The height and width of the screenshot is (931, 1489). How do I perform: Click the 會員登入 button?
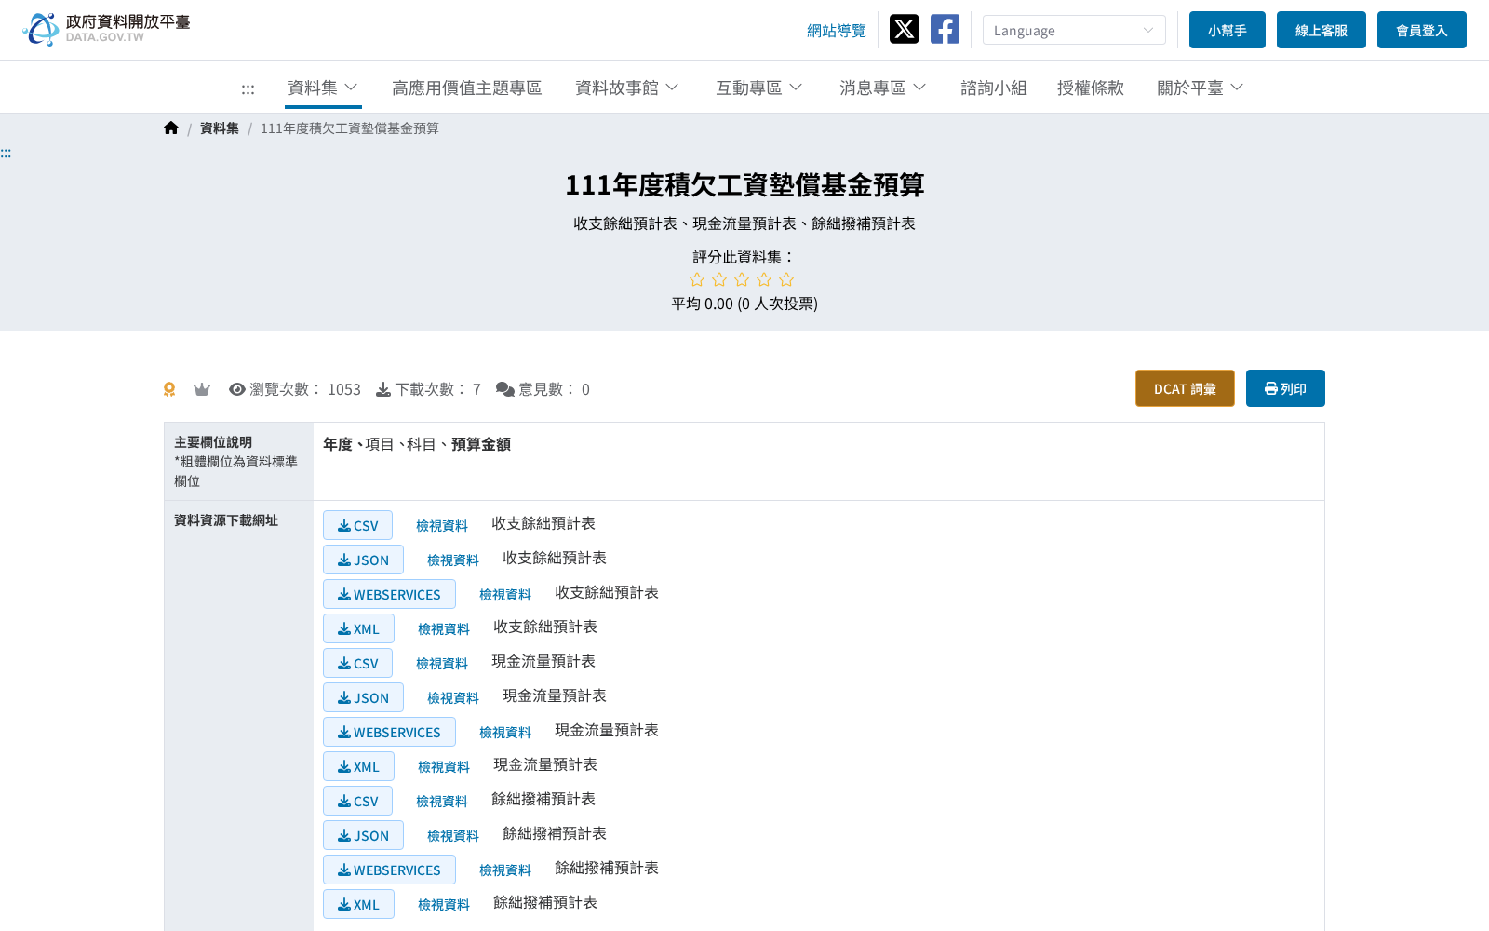1422,30
